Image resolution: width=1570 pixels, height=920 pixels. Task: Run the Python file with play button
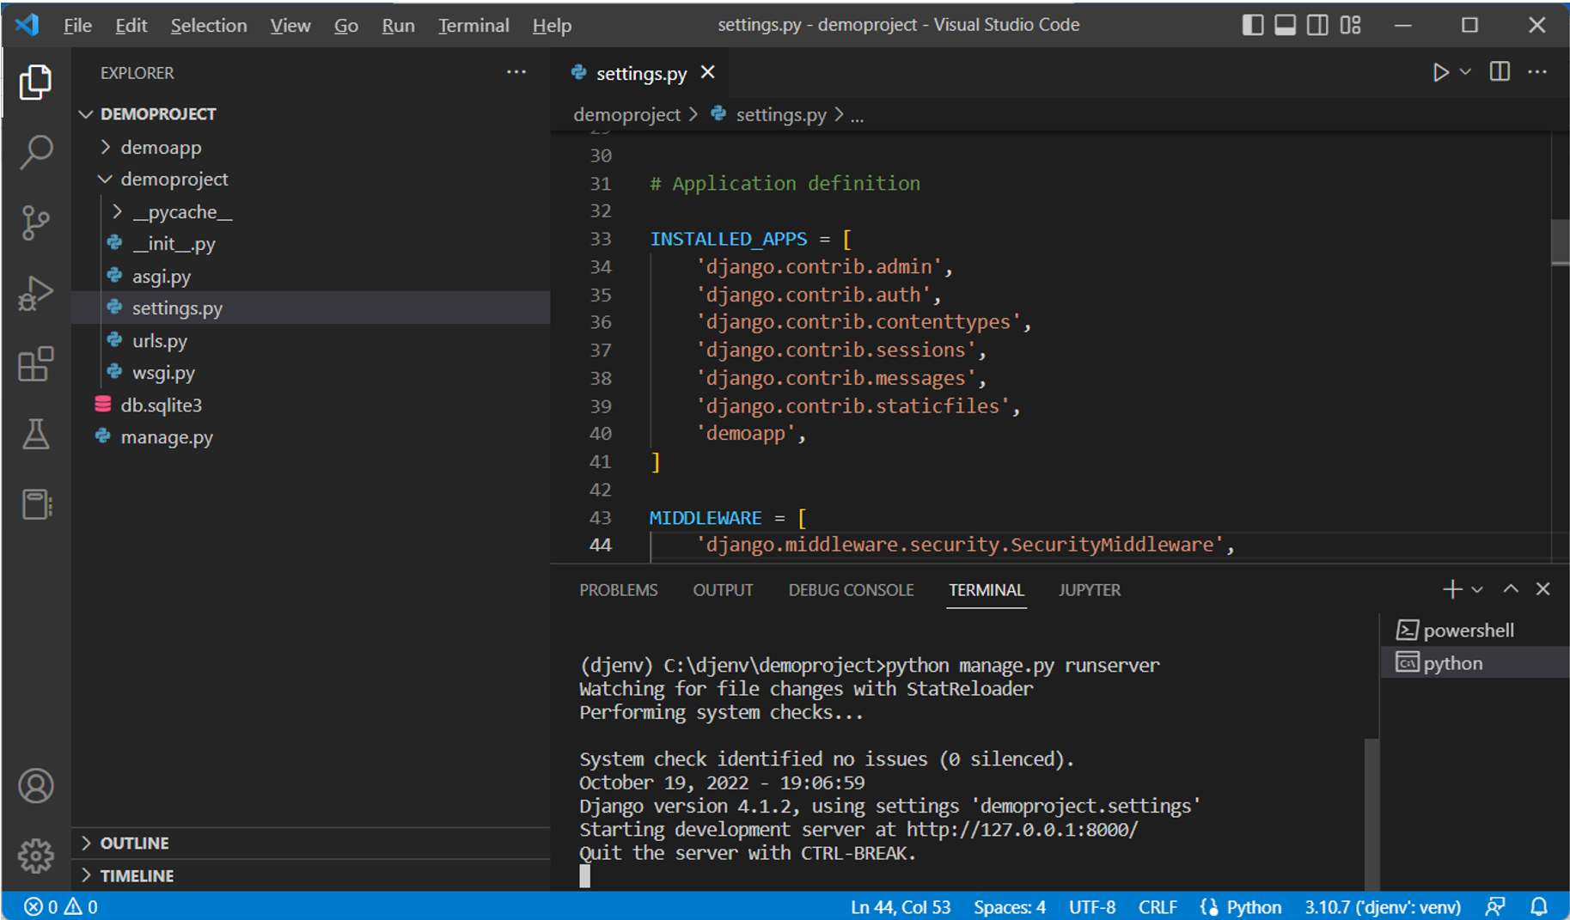(1440, 73)
